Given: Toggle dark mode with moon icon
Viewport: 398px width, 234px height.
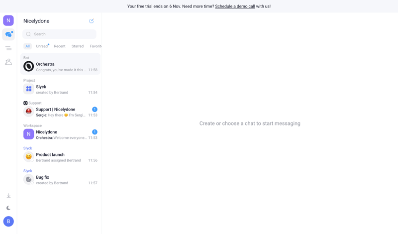Looking at the screenshot, I should click(x=8, y=208).
